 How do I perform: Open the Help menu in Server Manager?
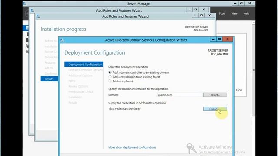[x=246, y=13]
